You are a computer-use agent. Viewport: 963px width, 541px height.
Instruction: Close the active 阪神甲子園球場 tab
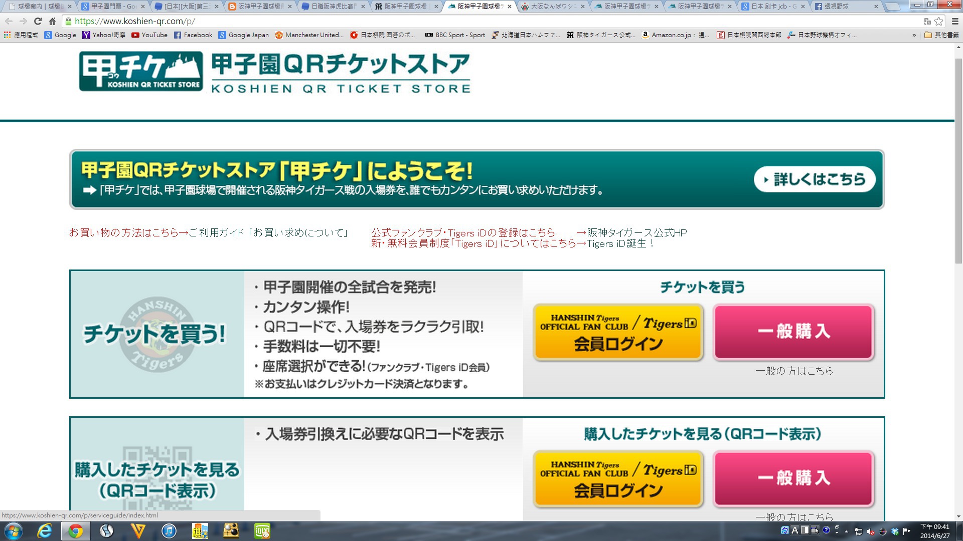pyautogui.click(x=510, y=7)
